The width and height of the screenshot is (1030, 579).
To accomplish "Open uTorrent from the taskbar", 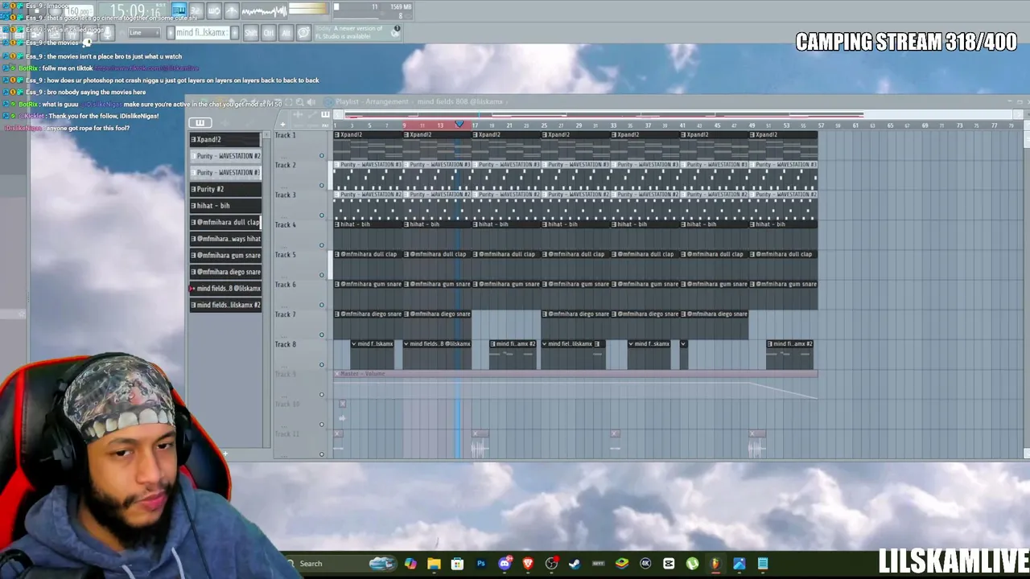I will [x=692, y=564].
